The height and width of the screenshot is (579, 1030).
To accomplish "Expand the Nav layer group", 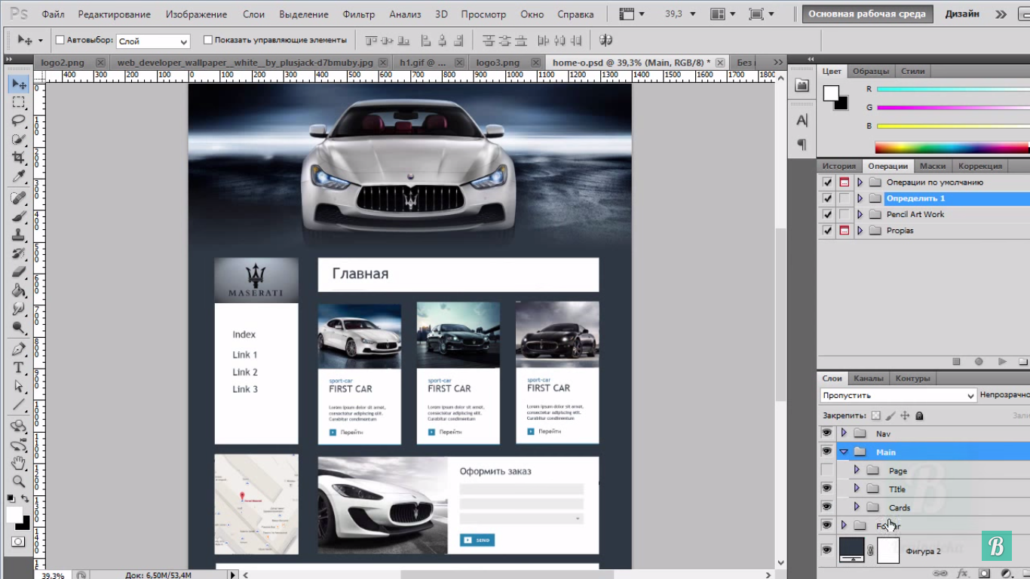I will (x=844, y=433).
